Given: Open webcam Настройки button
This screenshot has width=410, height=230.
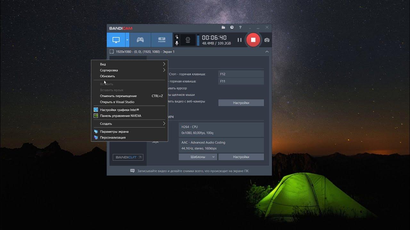Looking at the screenshot, I should tap(241, 103).
